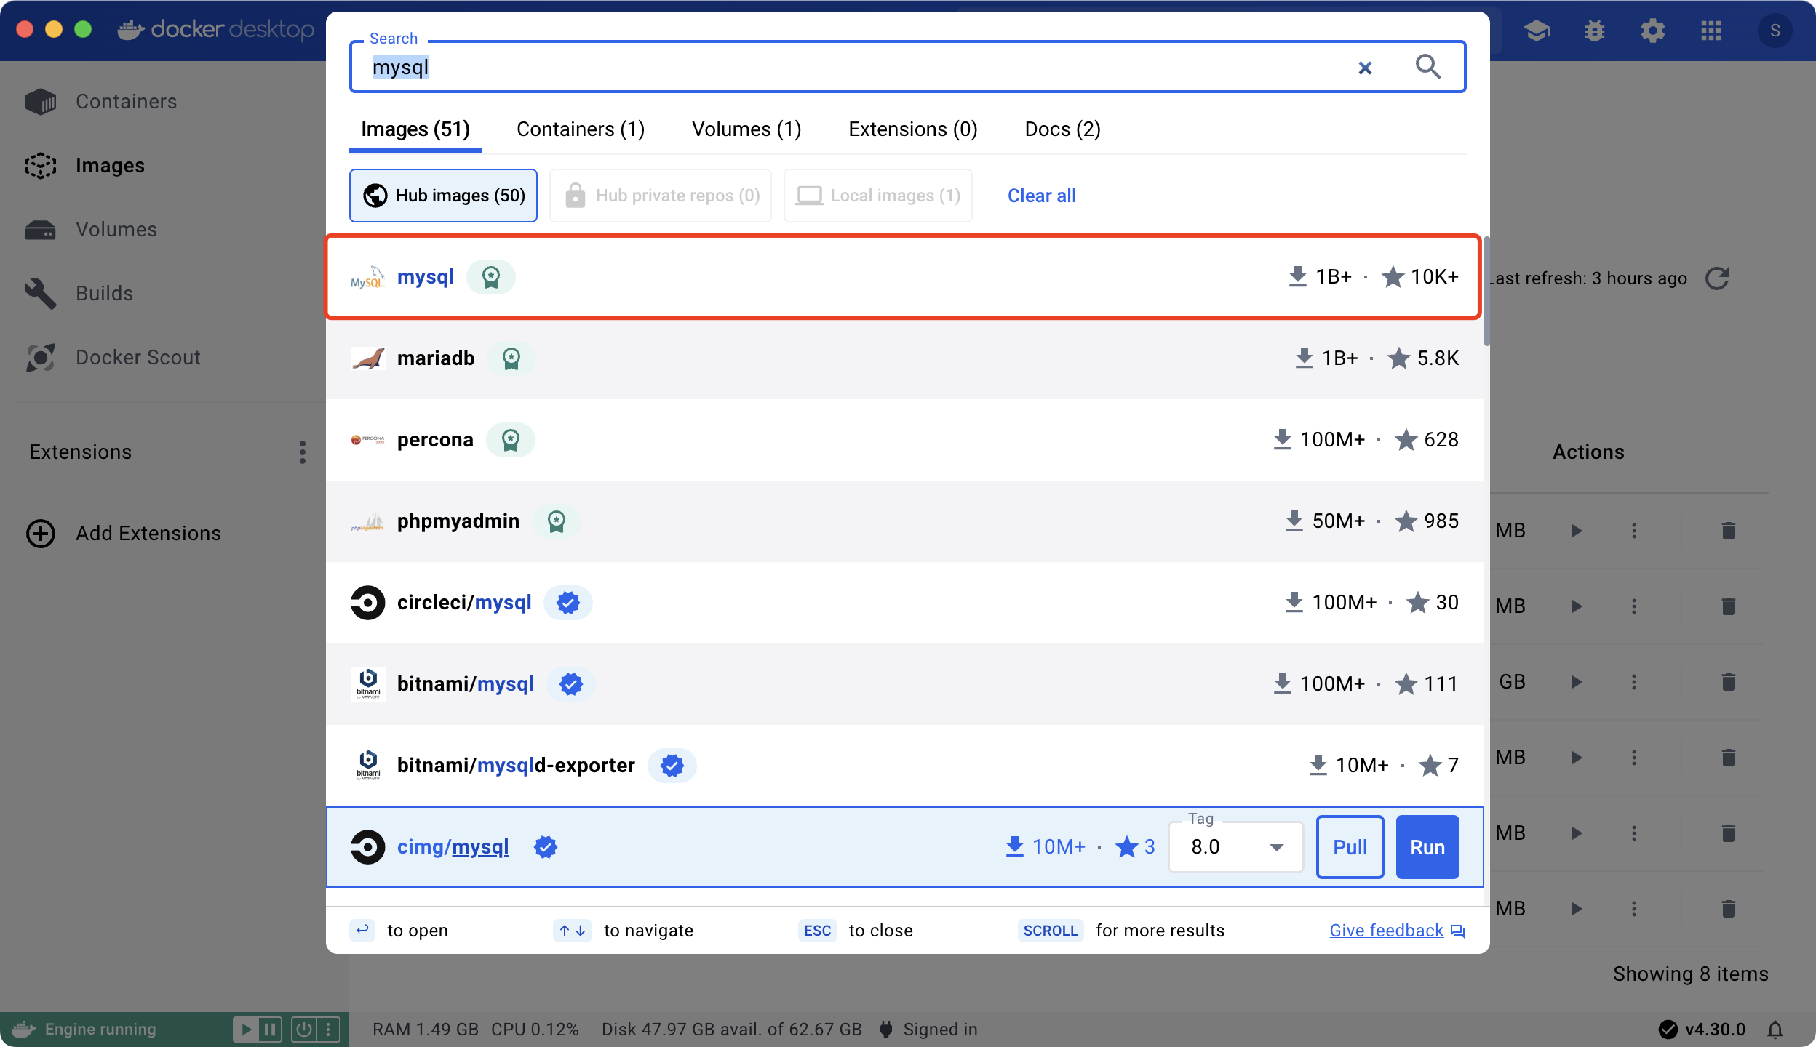Resume the engine with the play button
Screen dimensions: 1816x1047
tap(246, 1030)
